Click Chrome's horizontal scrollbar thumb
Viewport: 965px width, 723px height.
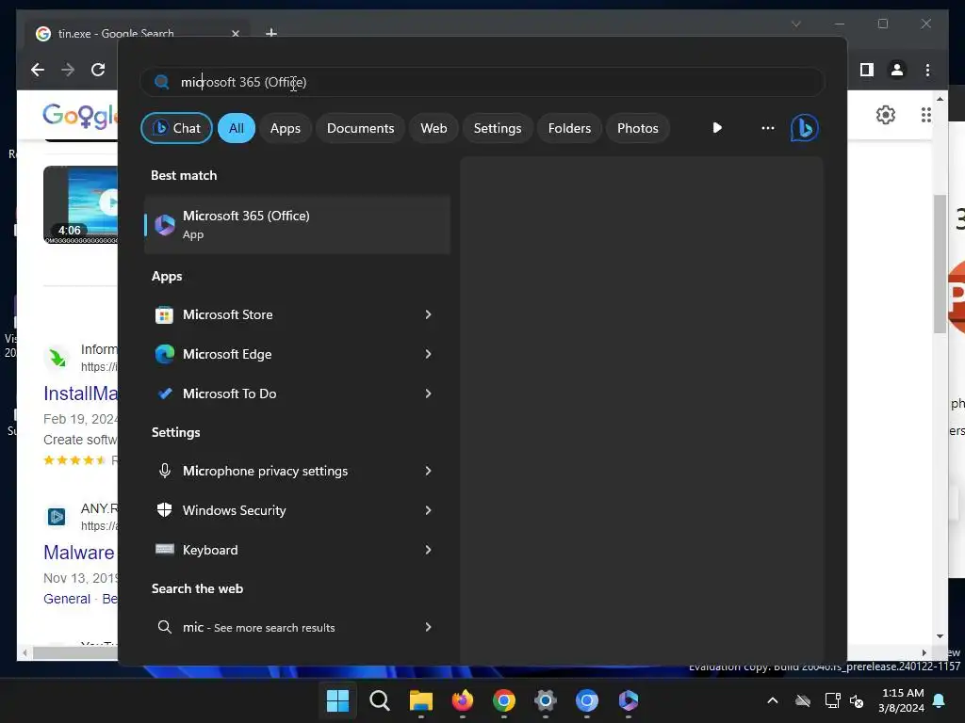point(75,653)
